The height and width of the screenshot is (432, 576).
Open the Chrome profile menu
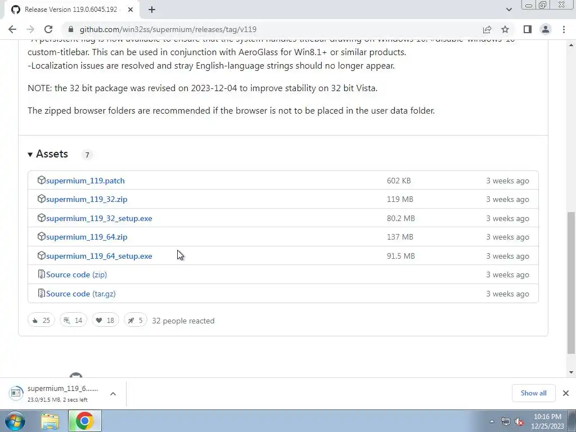[546, 29]
